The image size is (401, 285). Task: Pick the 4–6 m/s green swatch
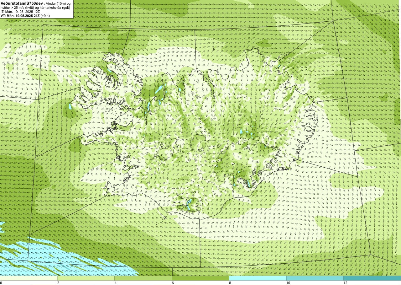(143, 278)
